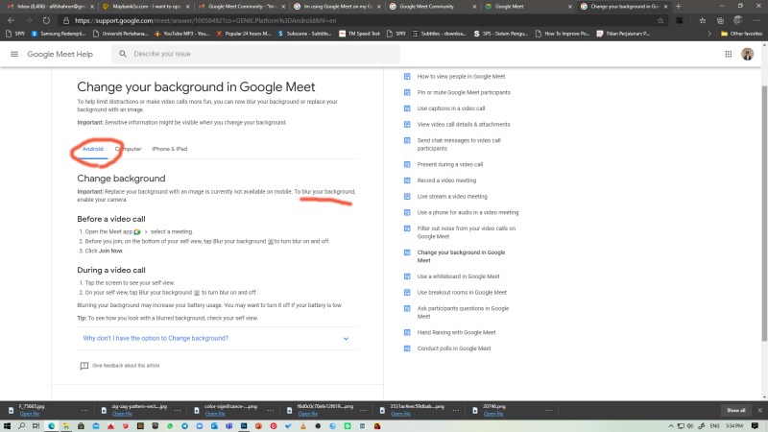The width and height of the screenshot is (768, 432).
Task: Select the Android tab
Action: [92, 149]
